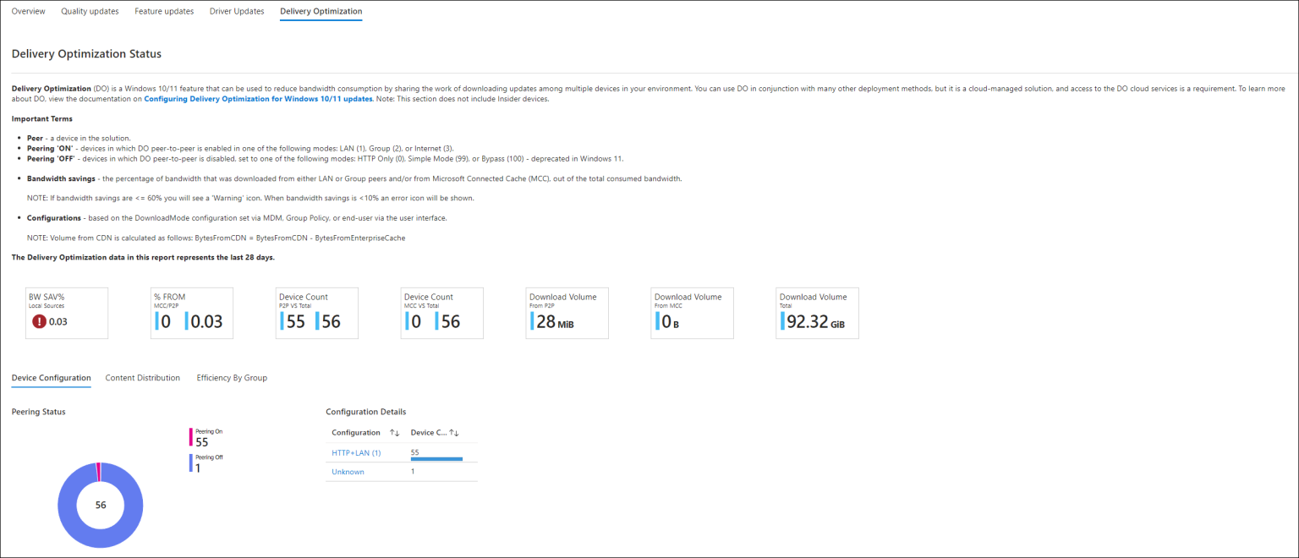The height and width of the screenshot is (558, 1299).
Task: Click the sort arrows on the Configuration column
Action: pyautogui.click(x=394, y=432)
